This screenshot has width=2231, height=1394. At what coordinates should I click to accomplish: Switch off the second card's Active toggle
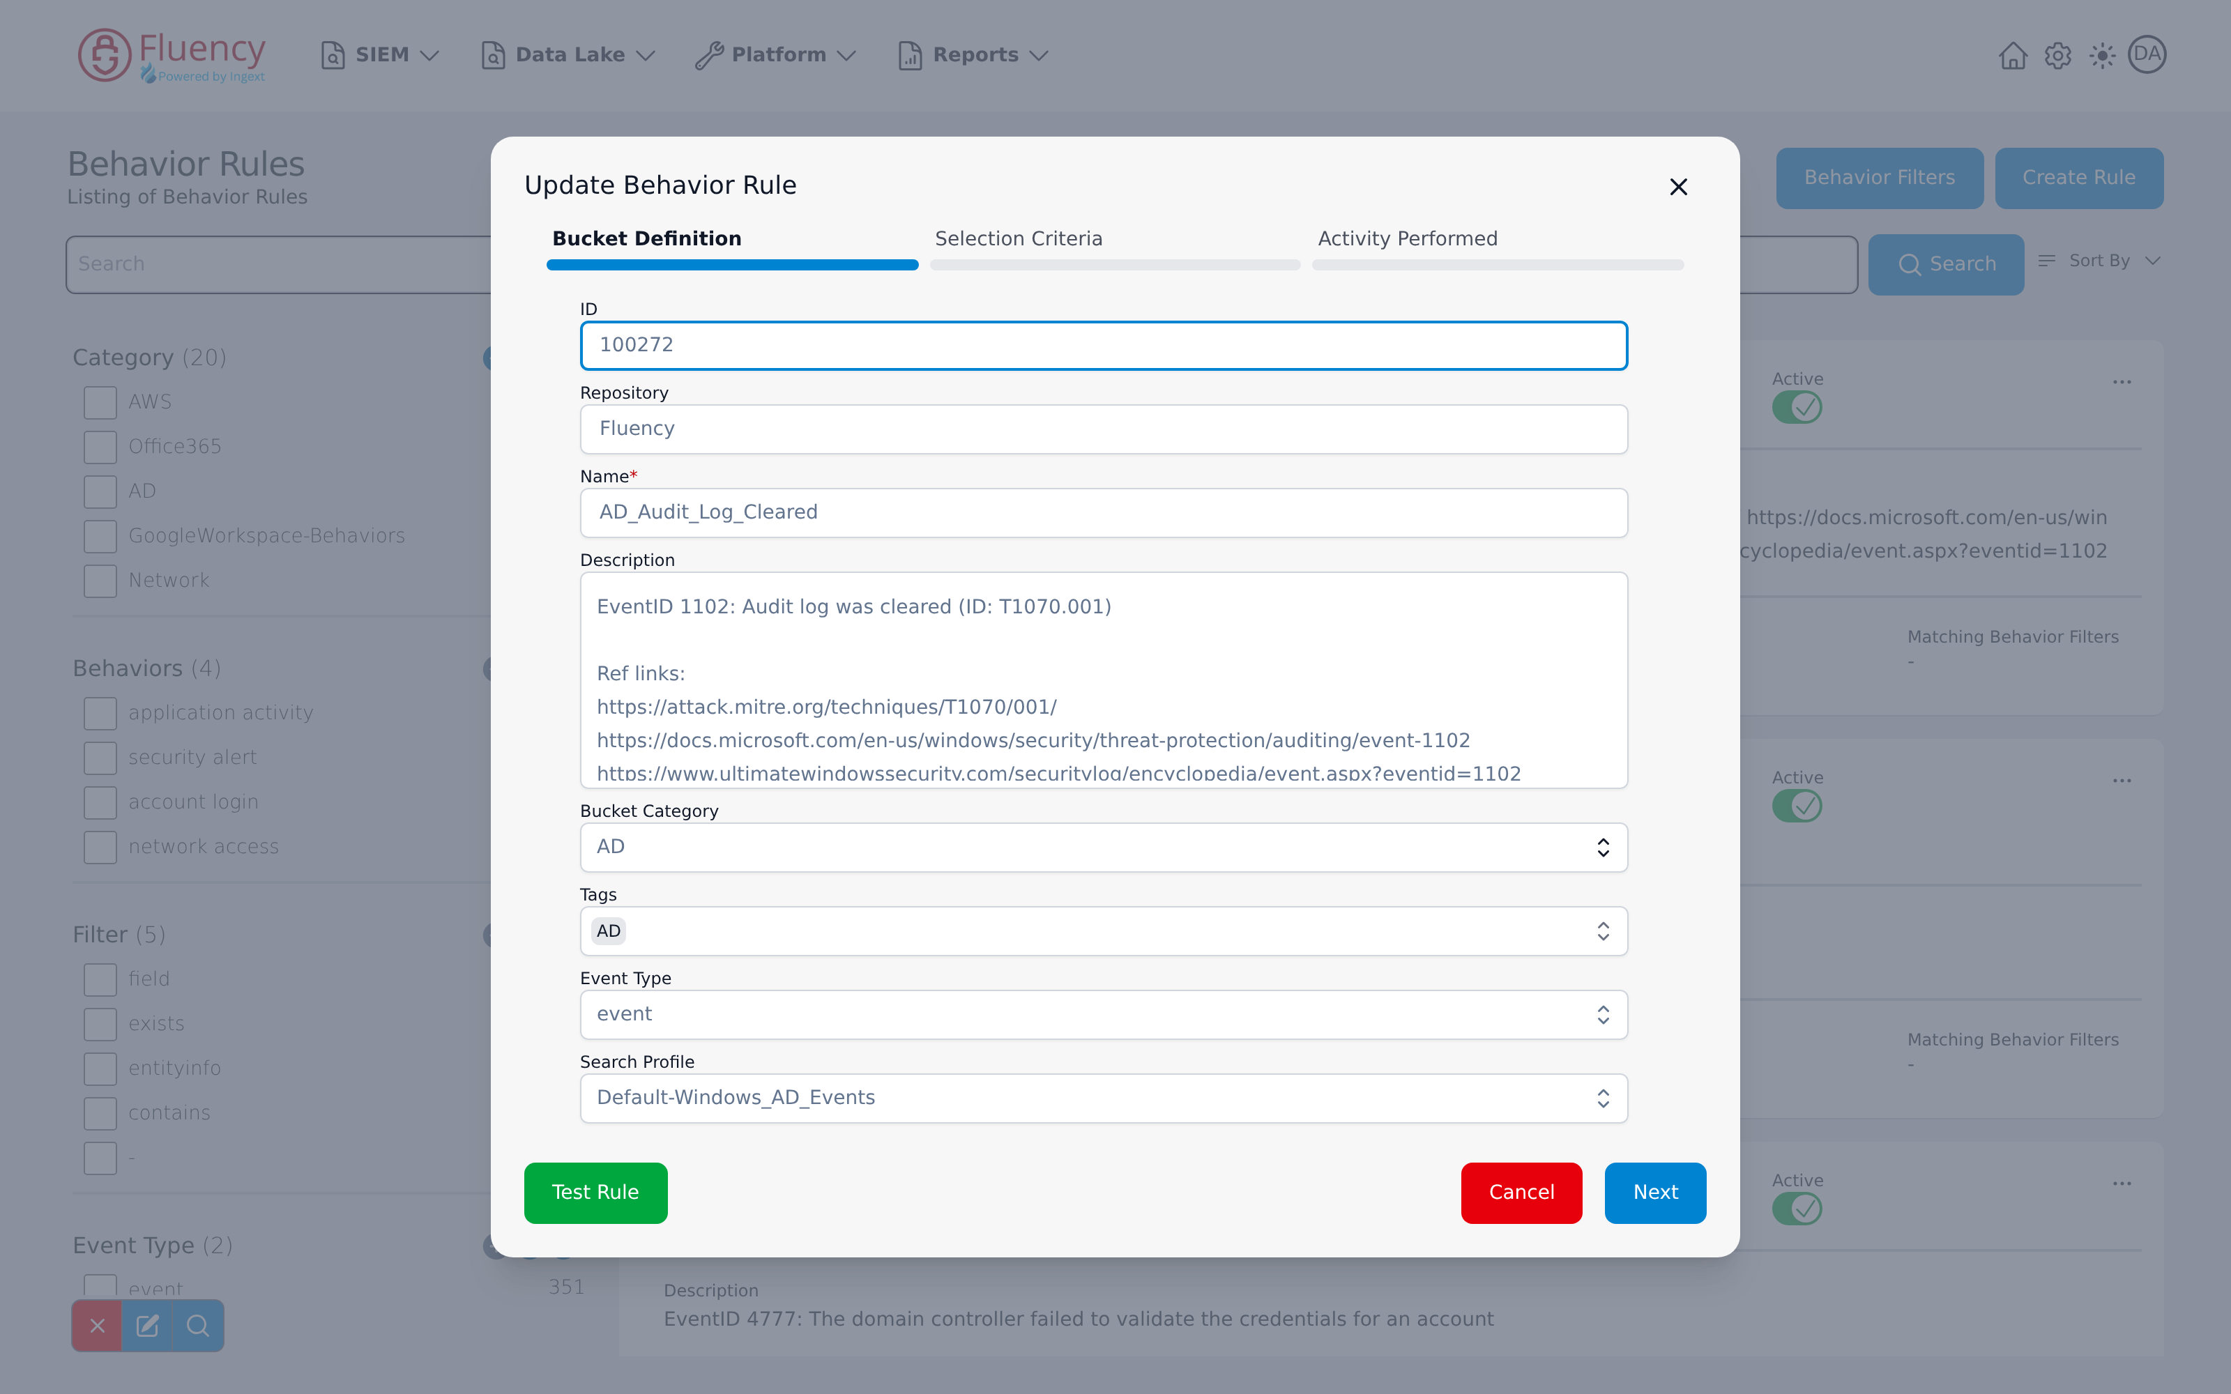(x=1797, y=806)
